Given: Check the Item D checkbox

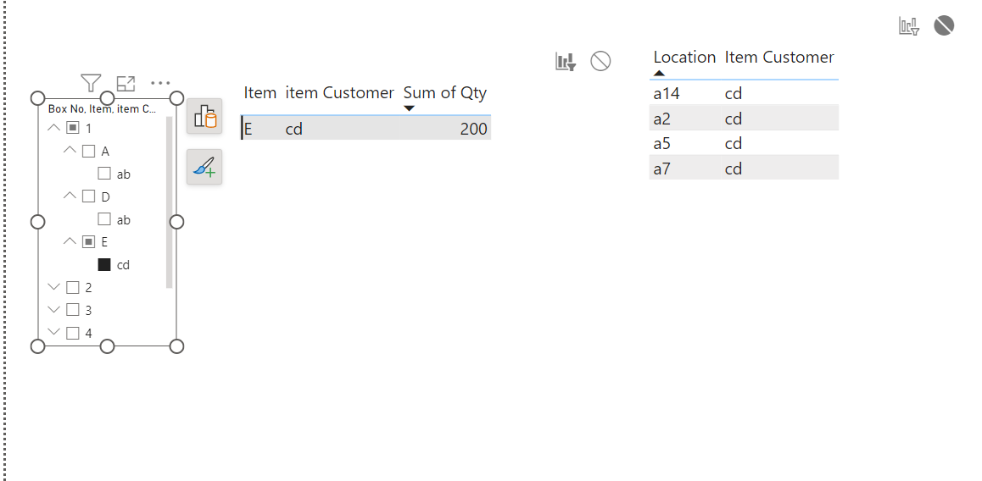Looking at the screenshot, I should pyautogui.click(x=88, y=196).
